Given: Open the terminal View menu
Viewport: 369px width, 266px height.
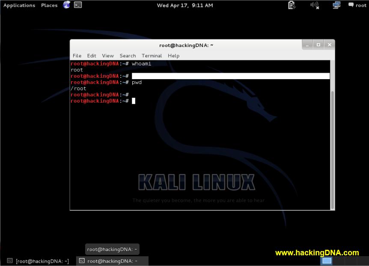Looking at the screenshot, I should (x=108, y=56).
